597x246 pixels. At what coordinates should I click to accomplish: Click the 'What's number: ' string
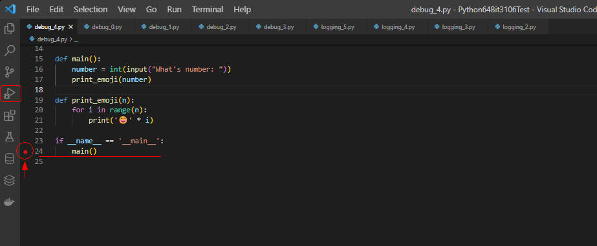coord(188,69)
